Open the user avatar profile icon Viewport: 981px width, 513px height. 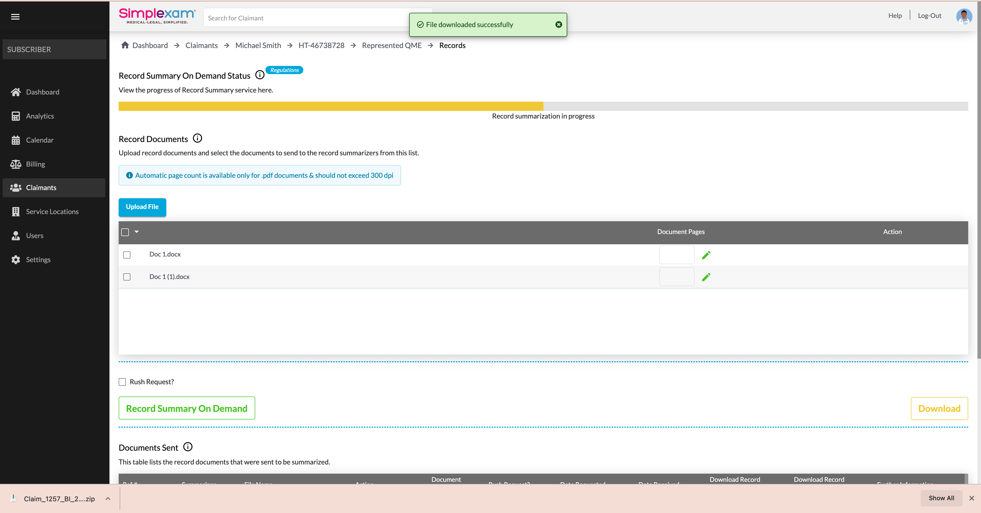pyautogui.click(x=964, y=16)
